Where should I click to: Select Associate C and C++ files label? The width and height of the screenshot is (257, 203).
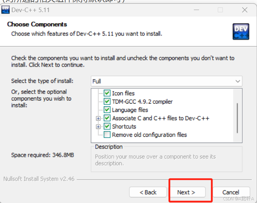tap(161, 118)
